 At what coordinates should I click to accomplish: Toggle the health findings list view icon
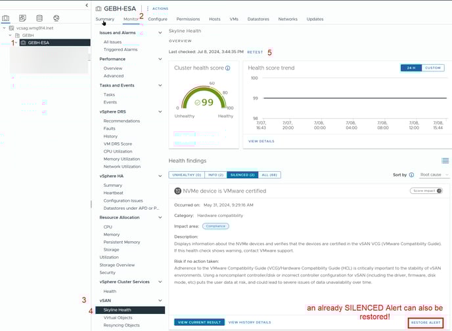445,161
